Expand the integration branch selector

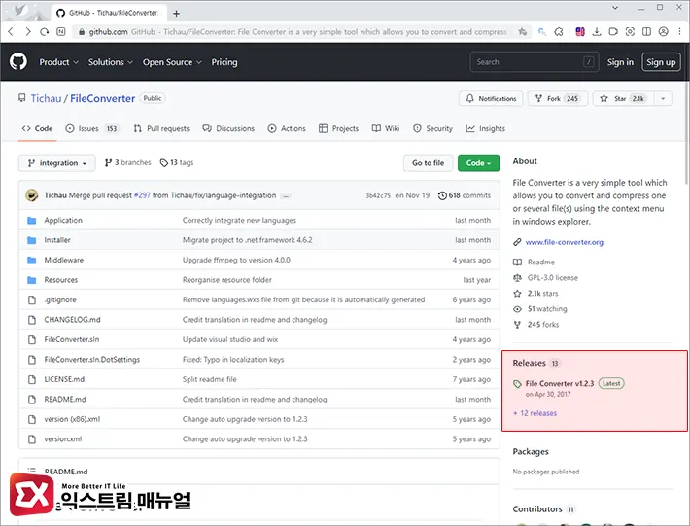[x=57, y=163]
